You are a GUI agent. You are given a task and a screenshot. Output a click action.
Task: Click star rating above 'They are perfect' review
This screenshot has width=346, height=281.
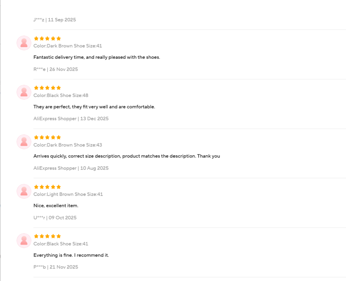(x=47, y=88)
